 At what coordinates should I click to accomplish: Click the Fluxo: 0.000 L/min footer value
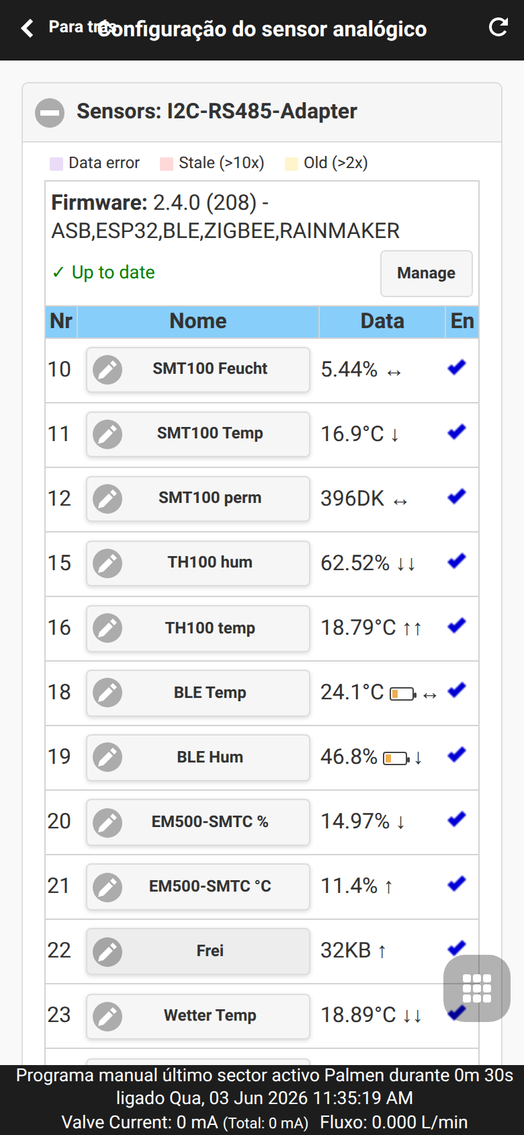coord(394,1122)
